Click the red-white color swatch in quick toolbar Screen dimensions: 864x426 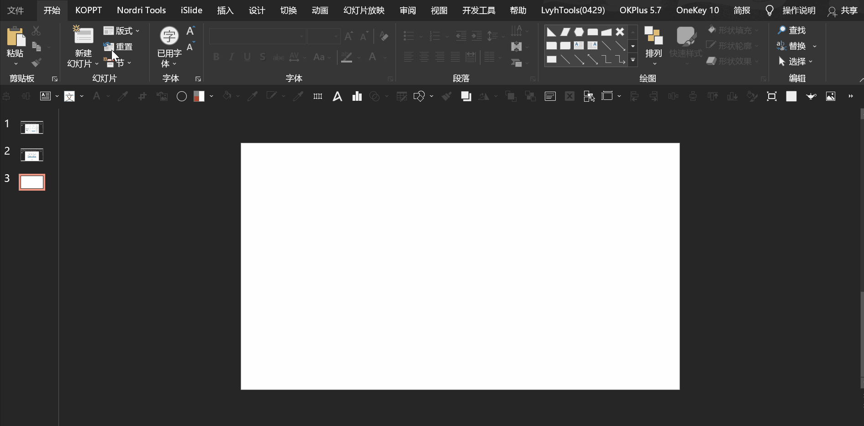(199, 96)
